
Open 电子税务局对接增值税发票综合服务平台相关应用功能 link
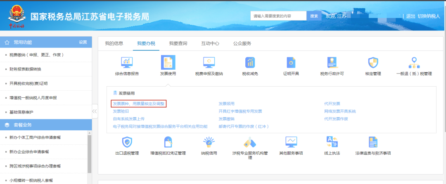point(160,126)
